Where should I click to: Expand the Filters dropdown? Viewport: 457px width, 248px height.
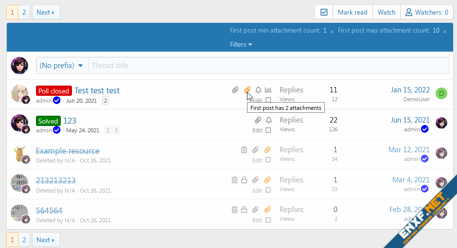point(241,44)
